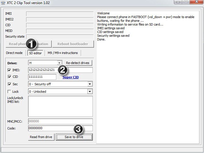Click the top CID readout field

click(x=60, y=25)
